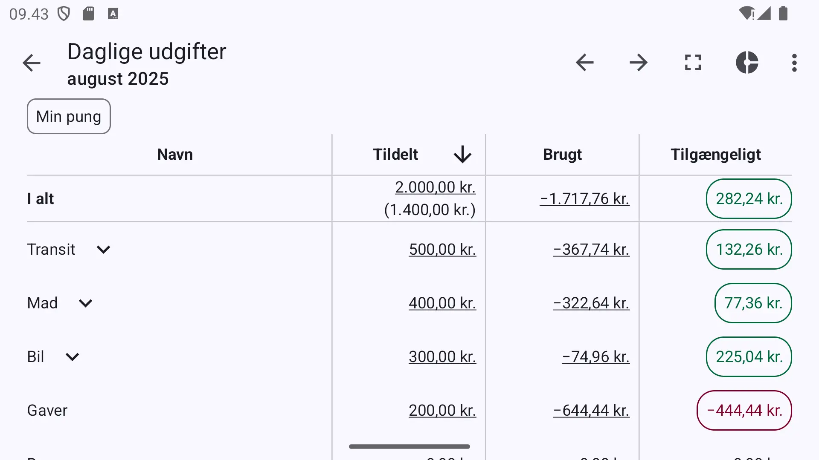
Task: Open the 2.000,00 kr. total allocation
Action: click(436, 187)
